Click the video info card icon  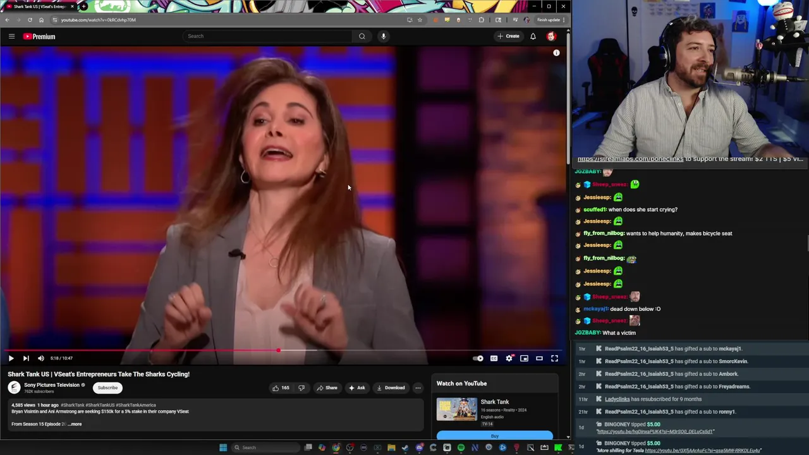point(556,53)
